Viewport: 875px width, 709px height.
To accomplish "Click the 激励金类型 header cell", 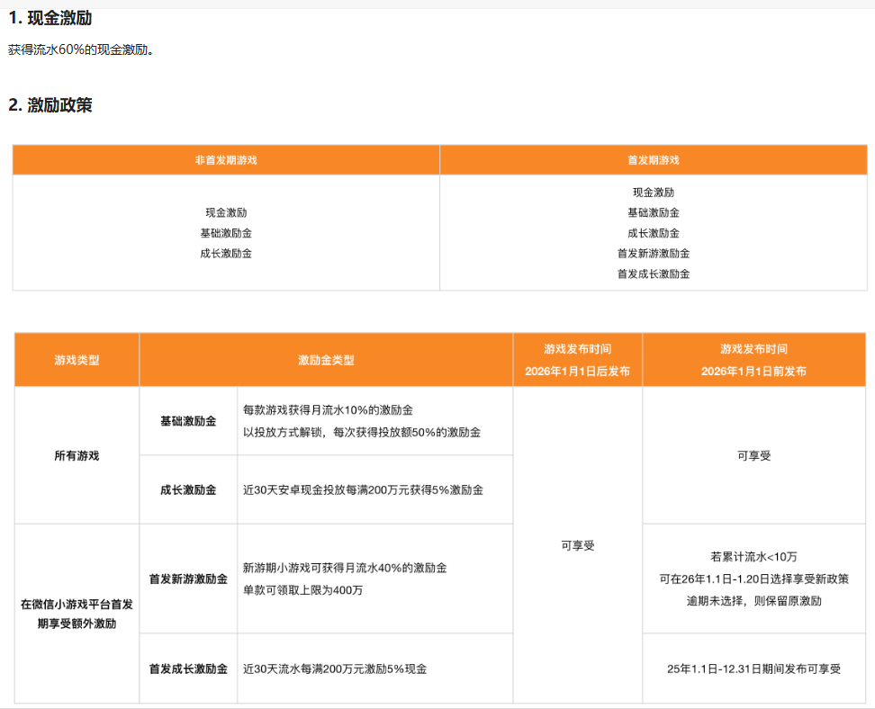I will tap(324, 358).
